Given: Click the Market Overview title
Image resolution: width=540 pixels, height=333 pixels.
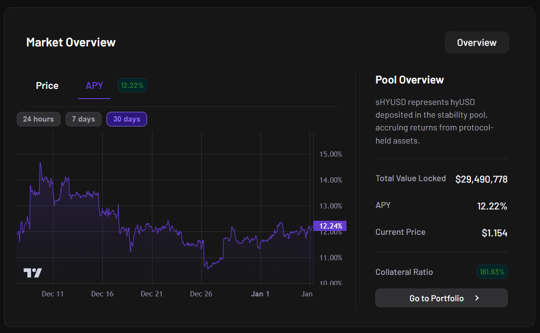Looking at the screenshot, I should [x=71, y=42].
